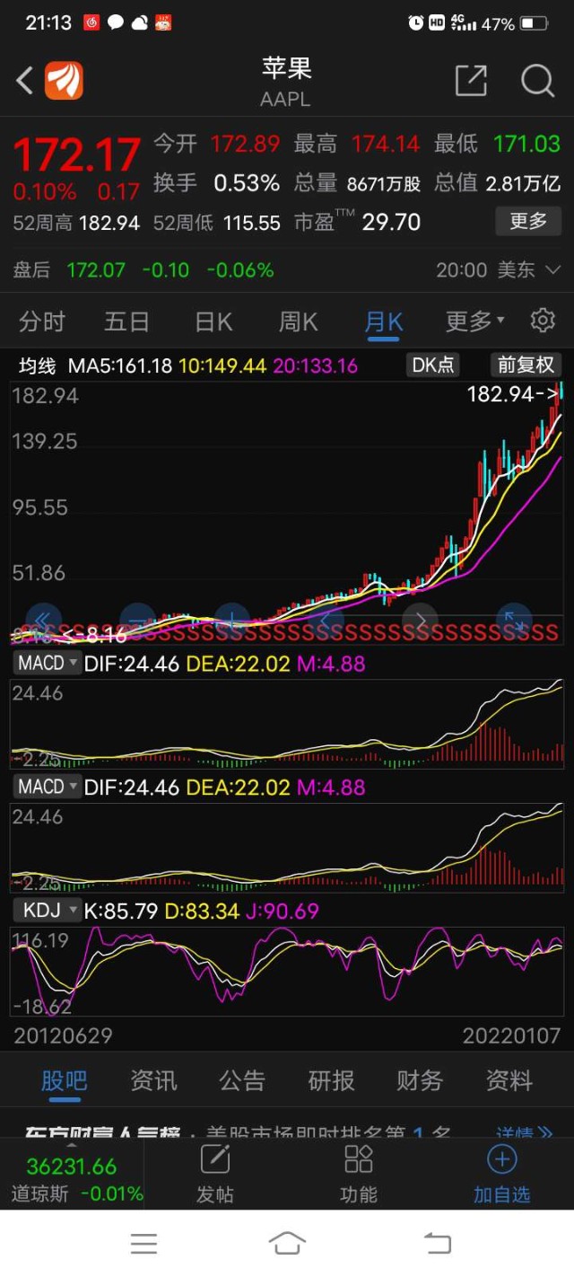Tap the monthly candlestick chart area
Screen dimensions: 574x1277
tap(287, 512)
